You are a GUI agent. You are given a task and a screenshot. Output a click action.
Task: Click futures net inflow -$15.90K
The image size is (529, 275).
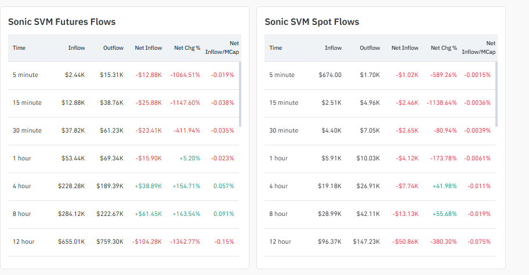tap(148, 158)
